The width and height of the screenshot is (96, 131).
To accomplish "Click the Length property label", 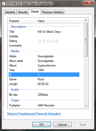I will pos(13,84).
